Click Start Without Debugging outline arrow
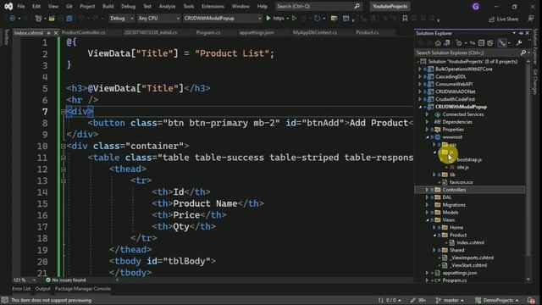This screenshot has width=542, height=305. tap(294, 19)
